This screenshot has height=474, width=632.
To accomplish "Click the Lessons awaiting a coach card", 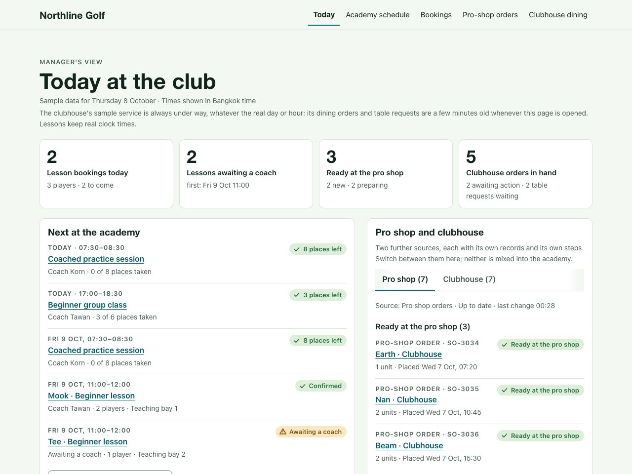I will pyautogui.click(x=246, y=174).
